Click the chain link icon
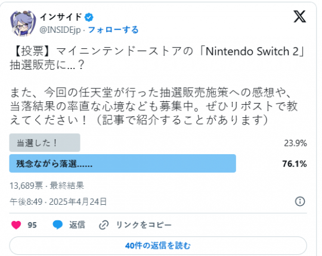Viewport: 322px width, 256px height. pos(104,225)
